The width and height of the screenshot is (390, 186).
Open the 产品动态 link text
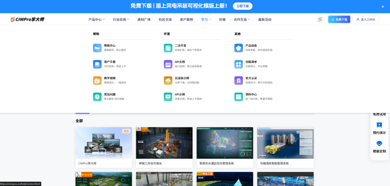tap(251, 46)
